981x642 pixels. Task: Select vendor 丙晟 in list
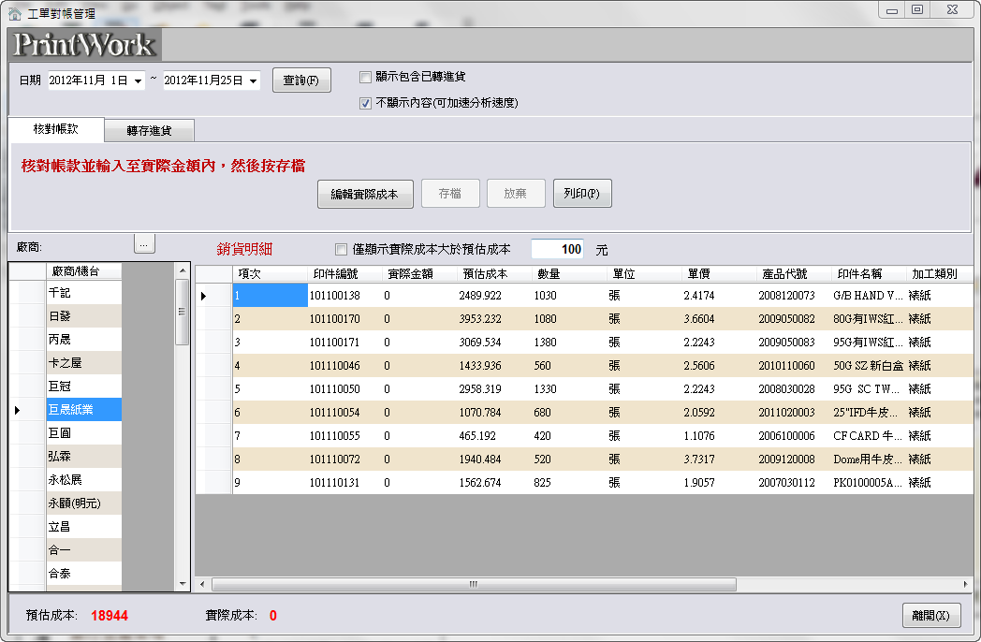coord(84,340)
